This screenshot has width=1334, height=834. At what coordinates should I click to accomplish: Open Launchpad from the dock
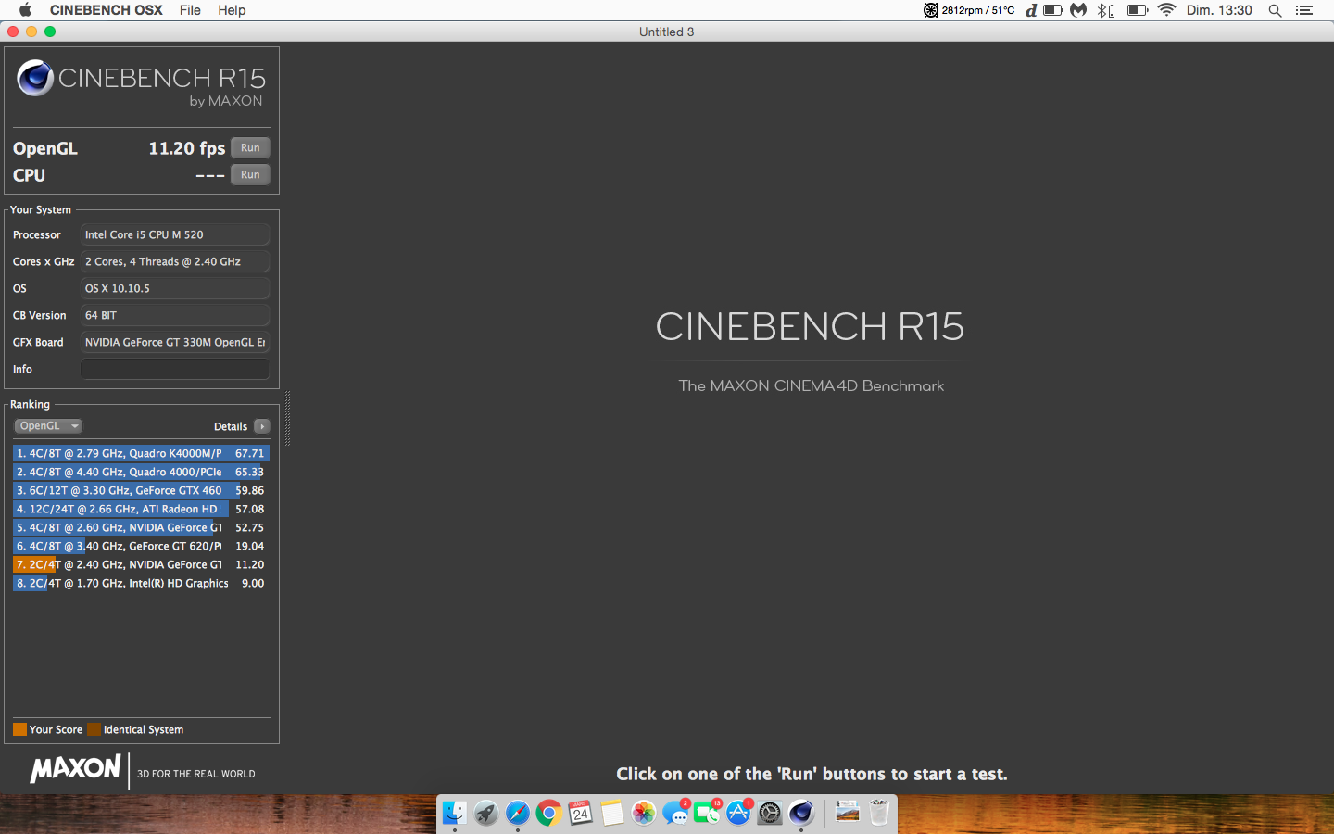point(485,814)
